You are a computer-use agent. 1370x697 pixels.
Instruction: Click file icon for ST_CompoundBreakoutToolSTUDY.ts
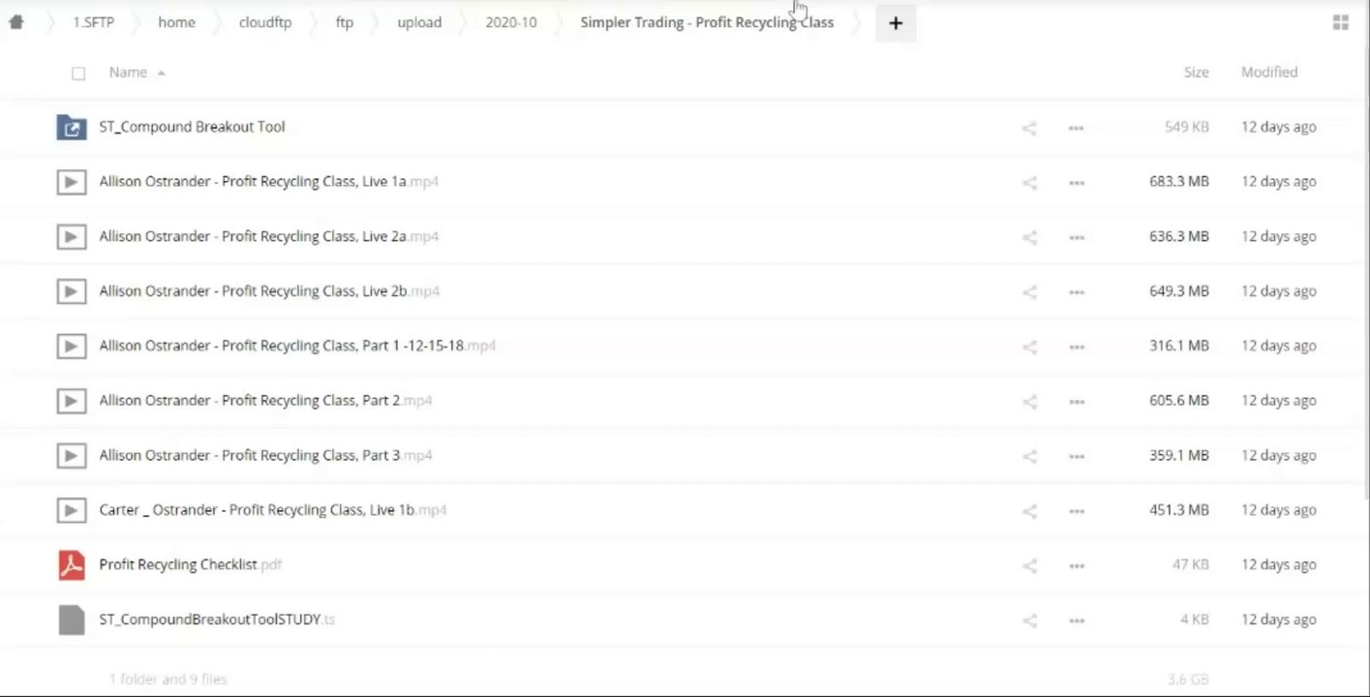coord(72,620)
